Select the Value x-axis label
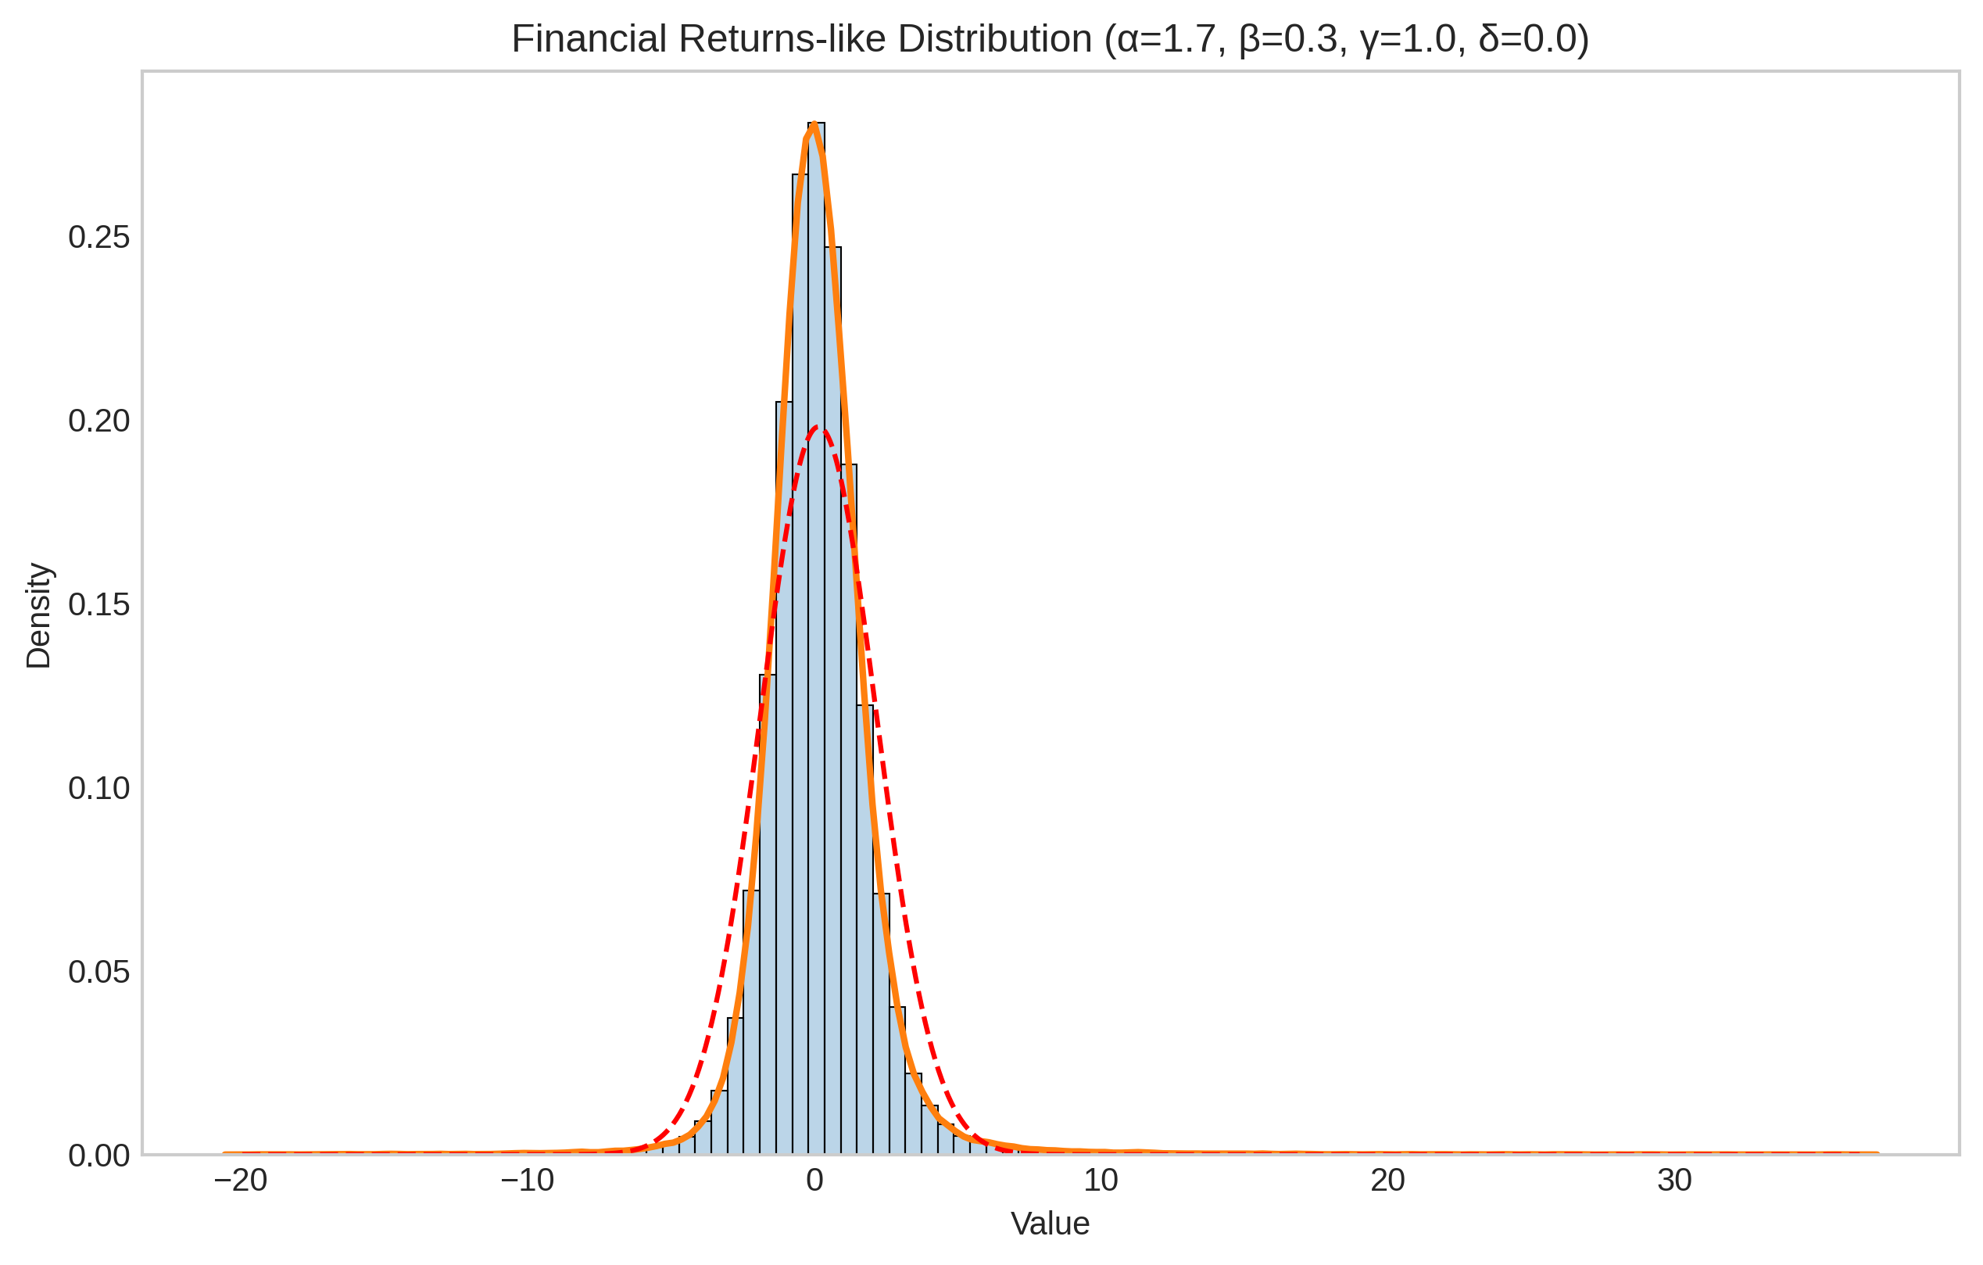 coord(1050,1224)
